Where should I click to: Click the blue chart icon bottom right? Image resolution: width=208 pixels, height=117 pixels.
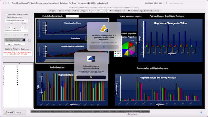point(201,112)
